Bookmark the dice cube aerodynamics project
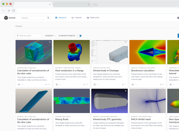Screen dimensions: 179x131 [x=19, y=85]
